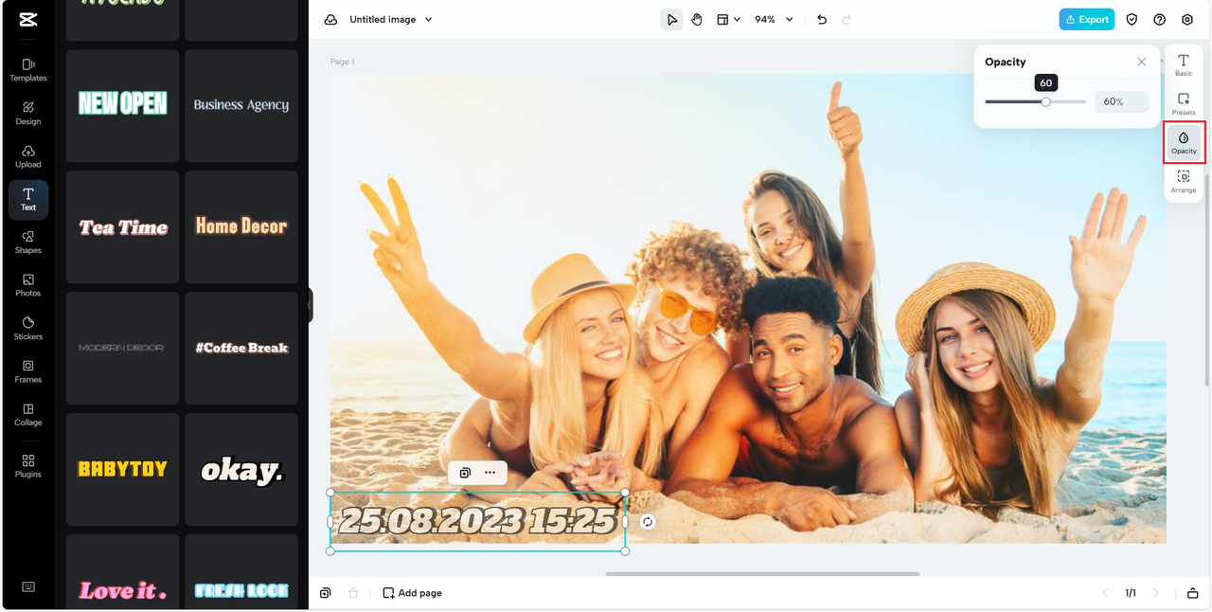Open the shield privacy icon
Screen dimensions: 1212x612
coord(1132,19)
